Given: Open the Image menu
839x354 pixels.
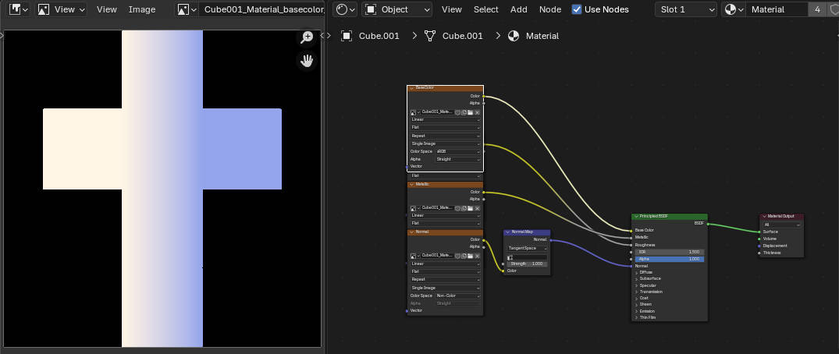Looking at the screenshot, I should click(x=142, y=9).
